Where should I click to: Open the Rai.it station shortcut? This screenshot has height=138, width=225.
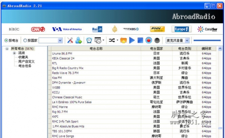[97, 29]
